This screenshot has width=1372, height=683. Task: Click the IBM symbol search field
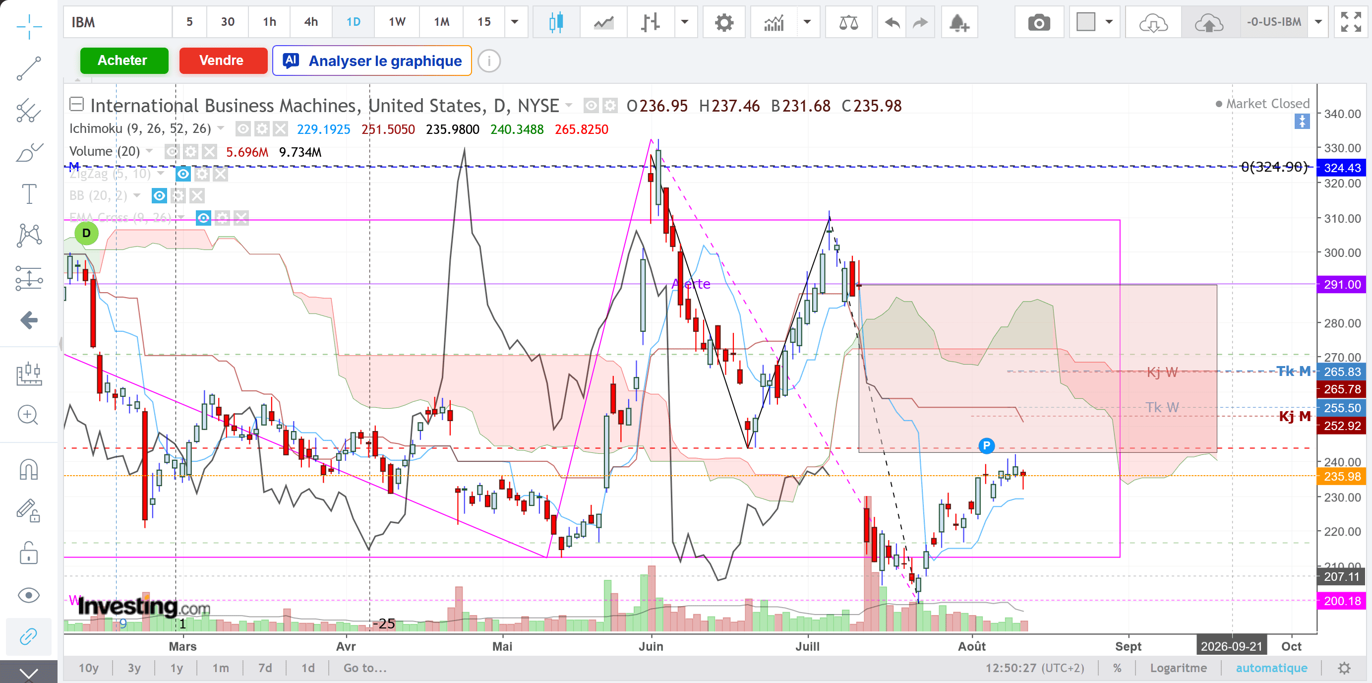pyautogui.click(x=118, y=22)
